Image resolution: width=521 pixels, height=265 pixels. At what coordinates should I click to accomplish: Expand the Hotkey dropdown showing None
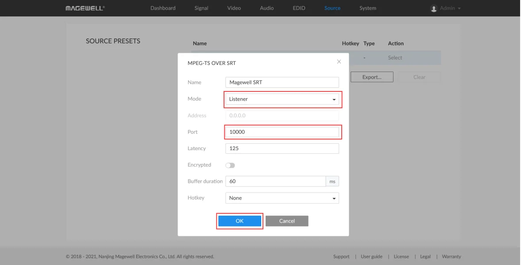[x=282, y=198]
